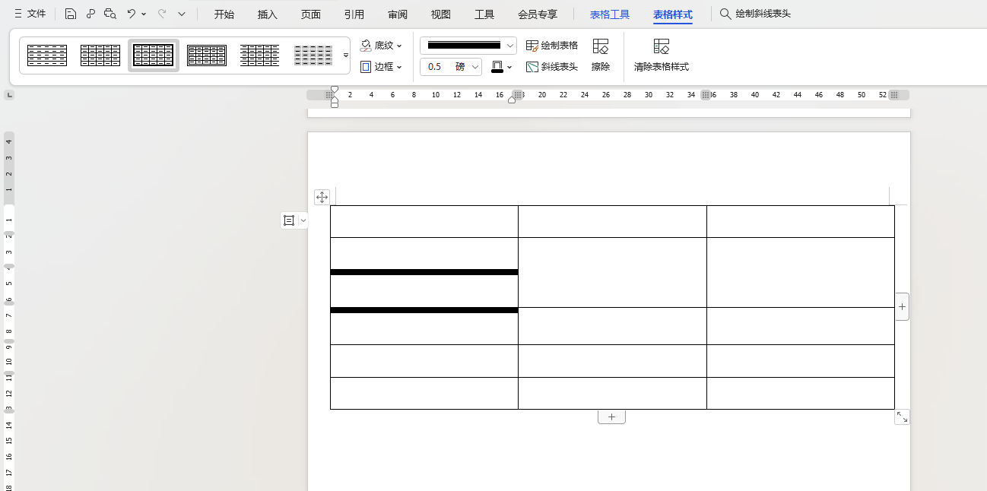This screenshot has width=987, height=491.
Task: Open the 边框 borders dropdown
Action: click(x=381, y=67)
